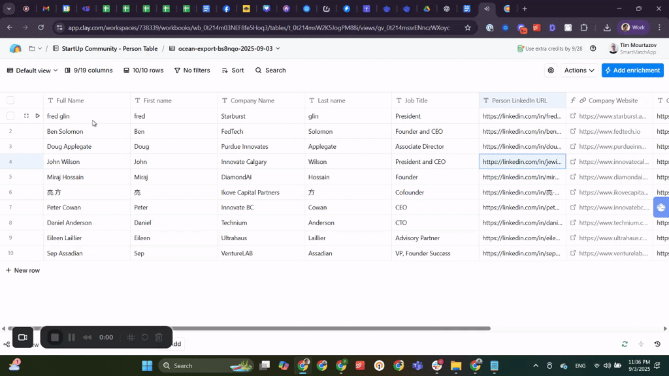Open File Explorer from the Windows taskbar
Viewport: 669px width, 376px height.
coord(456,366)
